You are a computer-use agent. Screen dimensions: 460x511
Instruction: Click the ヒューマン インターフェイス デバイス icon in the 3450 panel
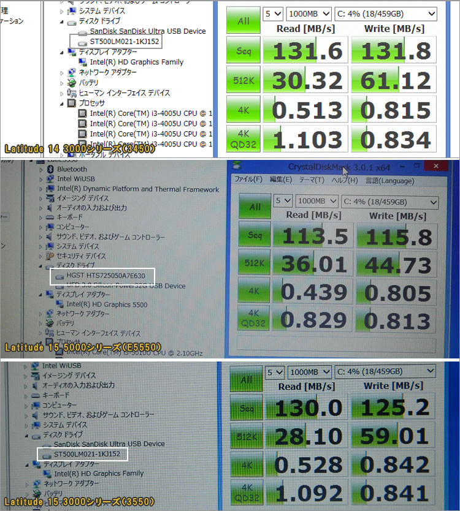pos(72,93)
